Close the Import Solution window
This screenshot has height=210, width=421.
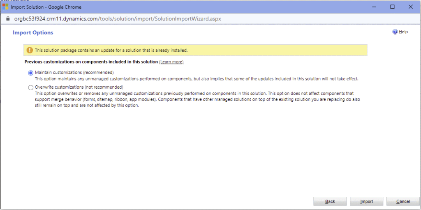(411, 7)
